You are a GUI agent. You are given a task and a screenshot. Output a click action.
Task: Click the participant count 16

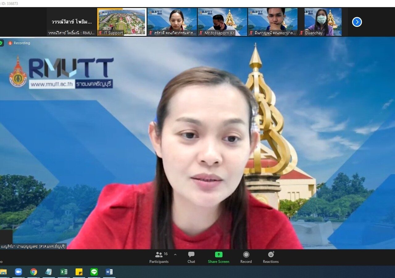pyautogui.click(x=166, y=254)
